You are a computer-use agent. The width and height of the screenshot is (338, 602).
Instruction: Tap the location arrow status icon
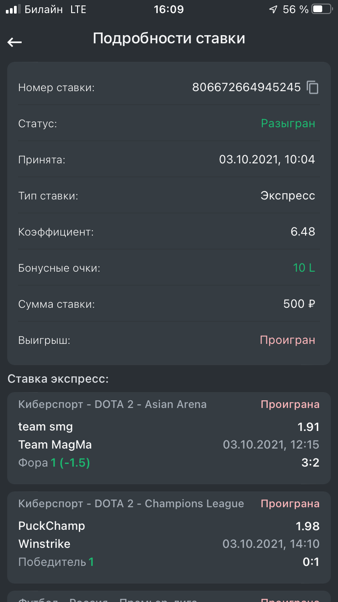tap(273, 9)
